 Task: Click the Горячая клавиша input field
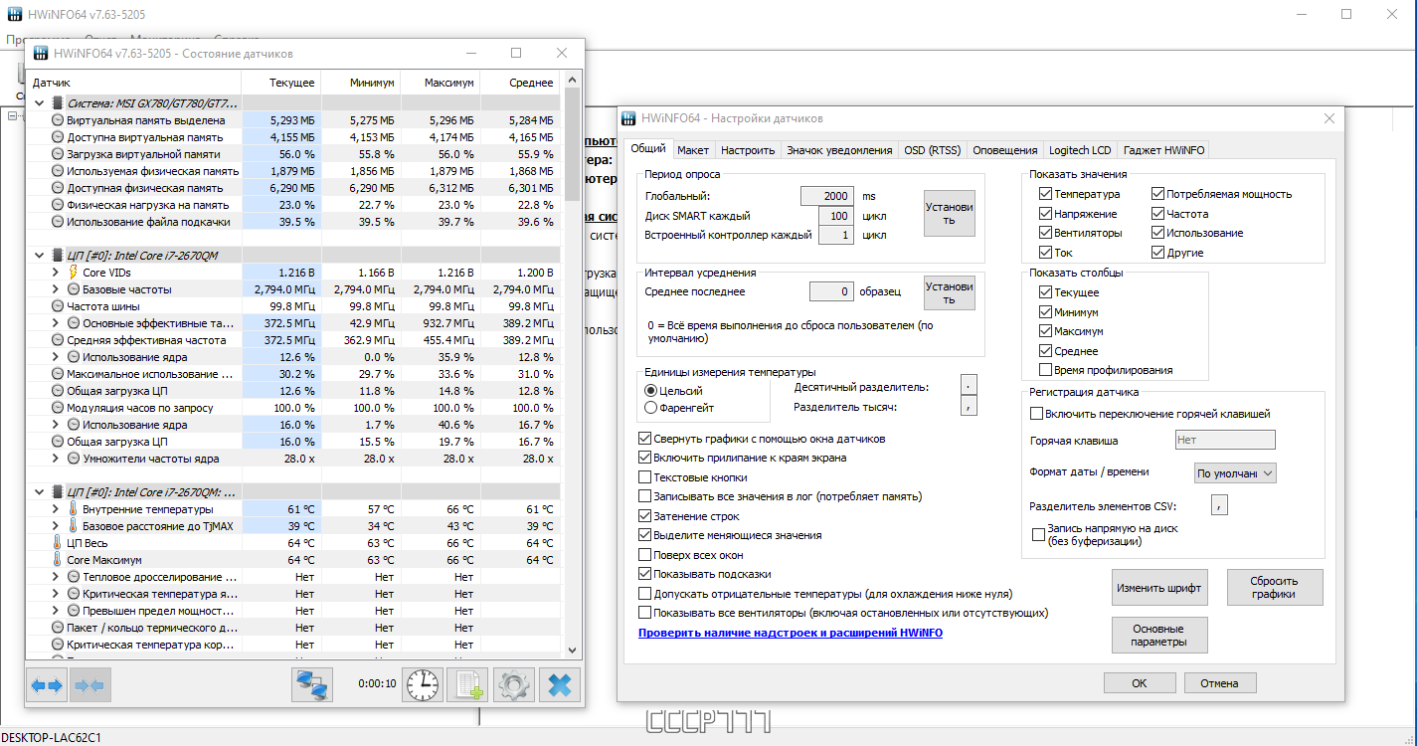point(1224,440)
